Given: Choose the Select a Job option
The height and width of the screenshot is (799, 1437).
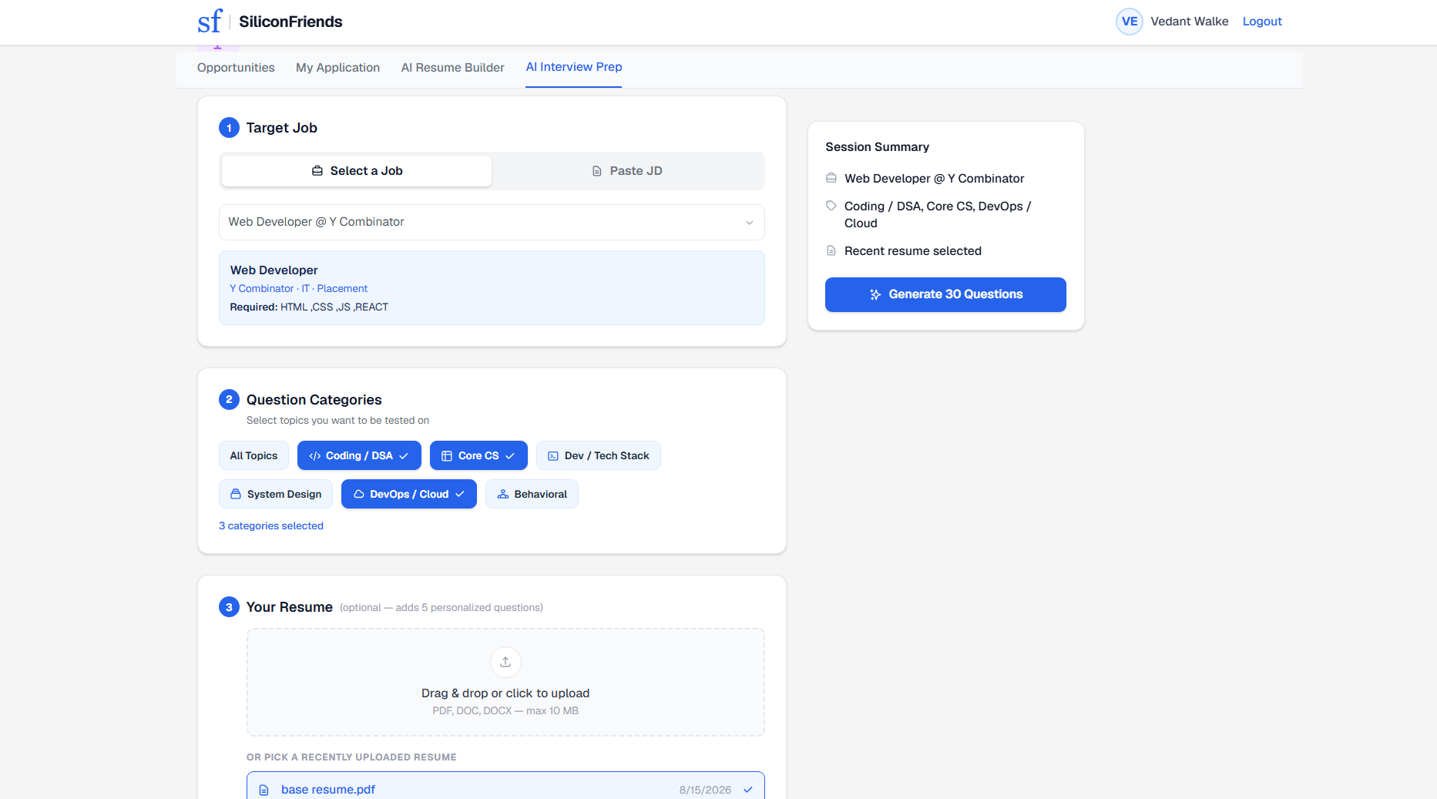Looking at the screenshot, I should [357, 171].
